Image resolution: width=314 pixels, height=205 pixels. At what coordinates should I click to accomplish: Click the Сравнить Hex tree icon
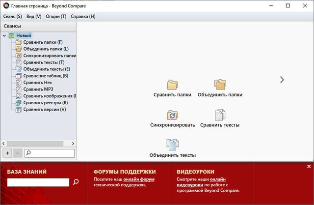pyautogui.click(x=19, y=83)
